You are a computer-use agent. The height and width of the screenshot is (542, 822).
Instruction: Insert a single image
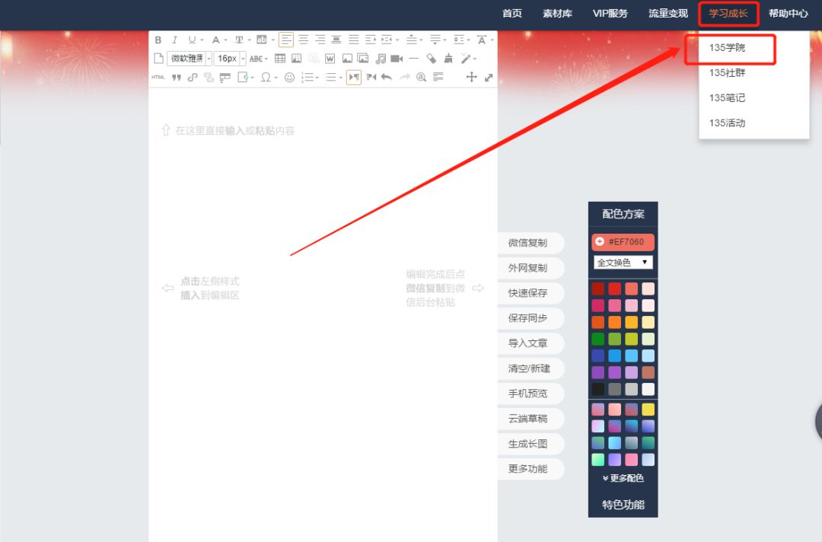(346, 59)
